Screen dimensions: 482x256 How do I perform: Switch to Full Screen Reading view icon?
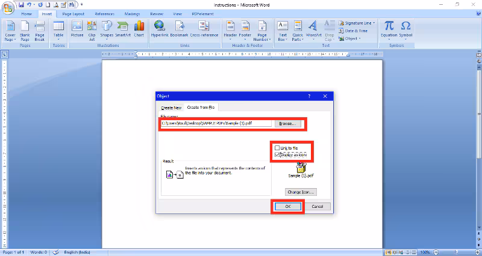[394, 252]
